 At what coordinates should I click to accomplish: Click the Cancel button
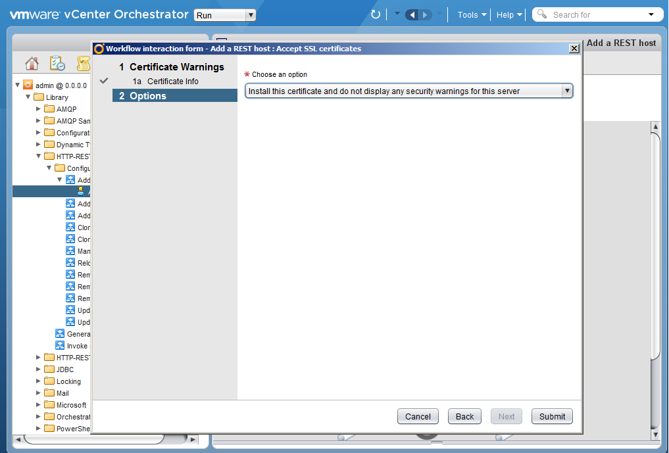pos(418,416)
